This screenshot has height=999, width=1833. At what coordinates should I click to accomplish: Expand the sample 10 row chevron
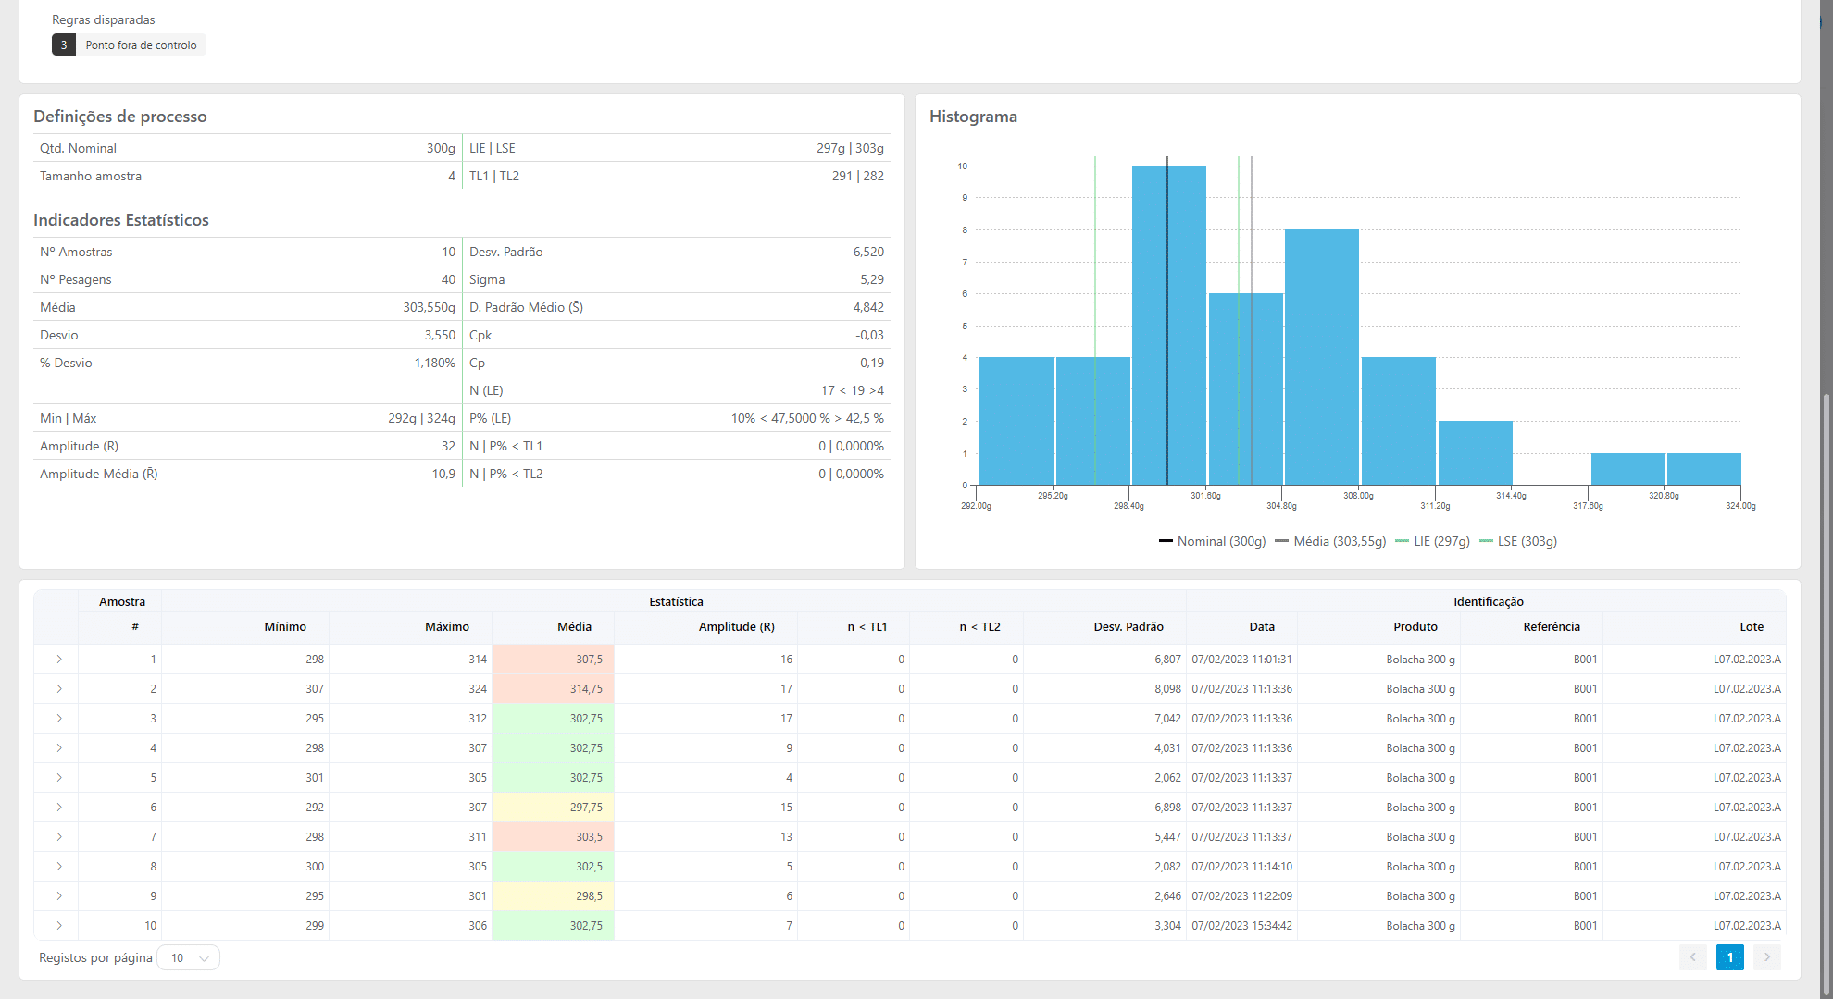(x=58, y=926)
